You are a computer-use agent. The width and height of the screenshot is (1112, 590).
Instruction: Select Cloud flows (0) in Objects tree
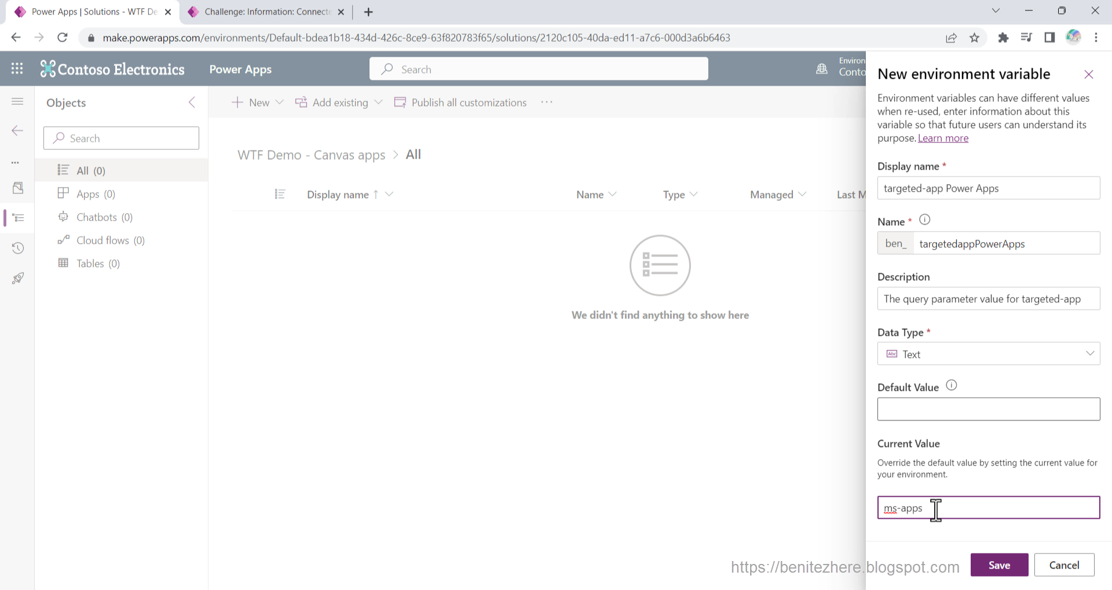pyautogui.click(x=121, y=240)
